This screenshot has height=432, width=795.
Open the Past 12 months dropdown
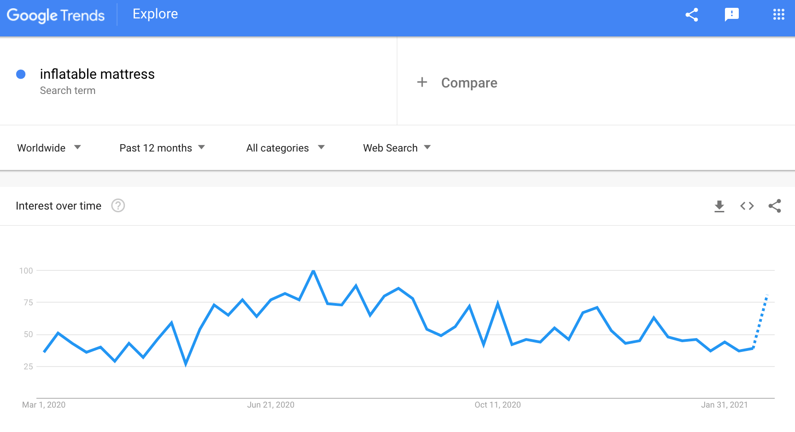162,148
